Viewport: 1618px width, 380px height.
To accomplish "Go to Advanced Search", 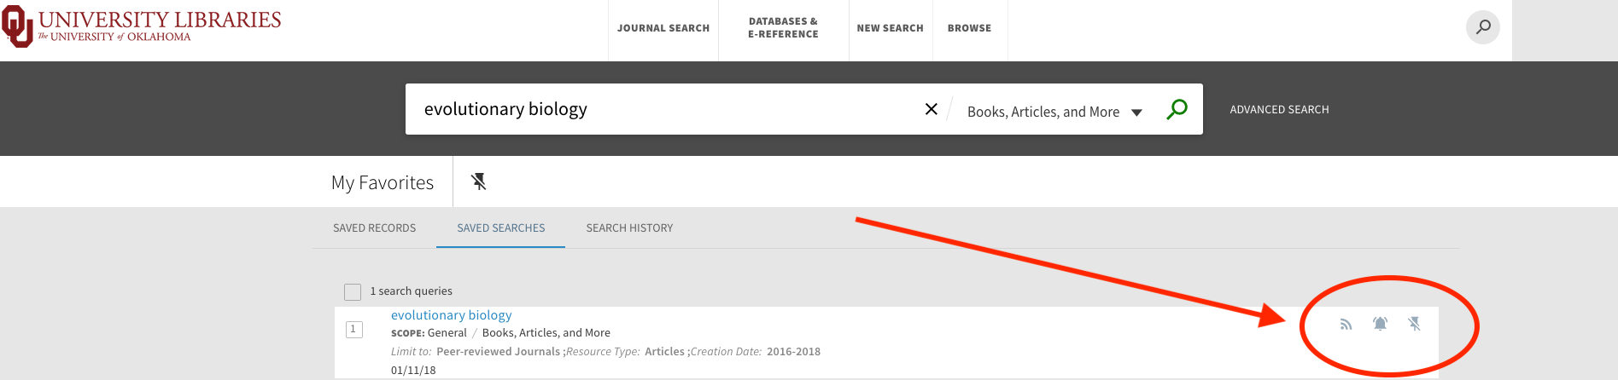I will tap(1279, 110).
